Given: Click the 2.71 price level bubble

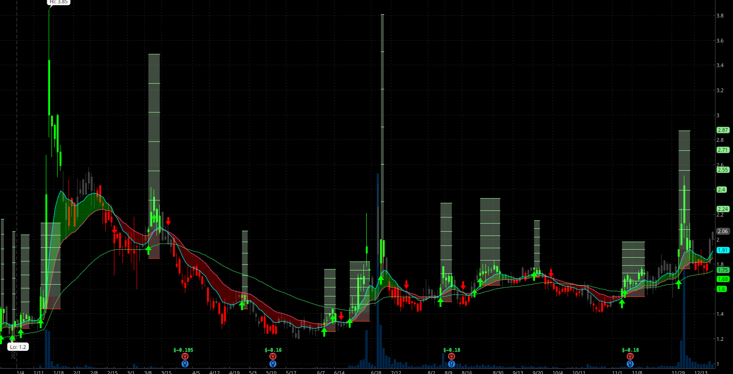Looking at the screenshot, I should pyautogui.click(x=723, y=150).
